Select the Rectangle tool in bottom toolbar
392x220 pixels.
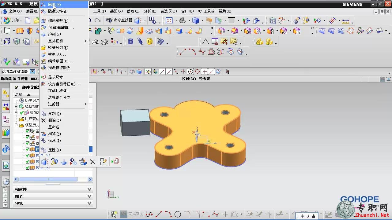(206, 214)
